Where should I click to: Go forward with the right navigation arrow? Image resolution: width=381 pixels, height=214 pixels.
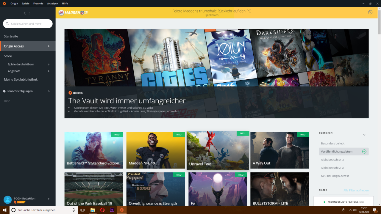tap(29, 13)
